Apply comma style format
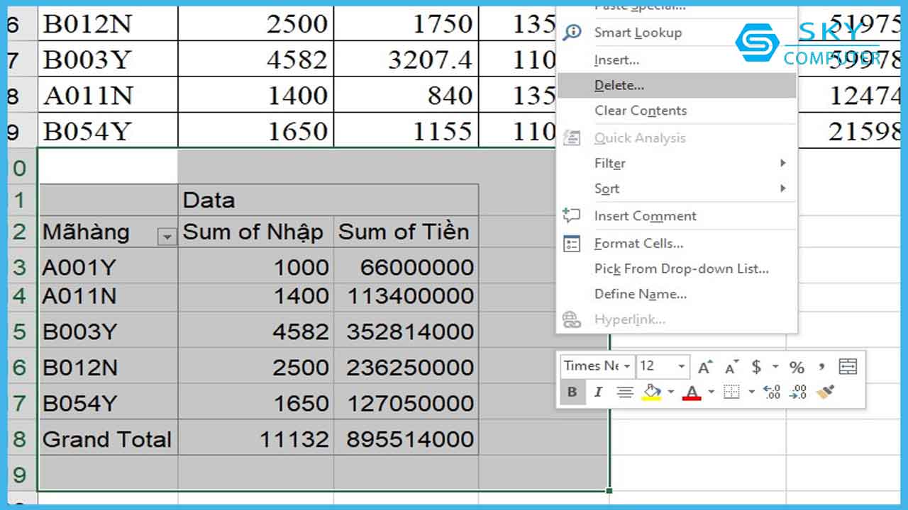The image size is (908, 510). 821,366
